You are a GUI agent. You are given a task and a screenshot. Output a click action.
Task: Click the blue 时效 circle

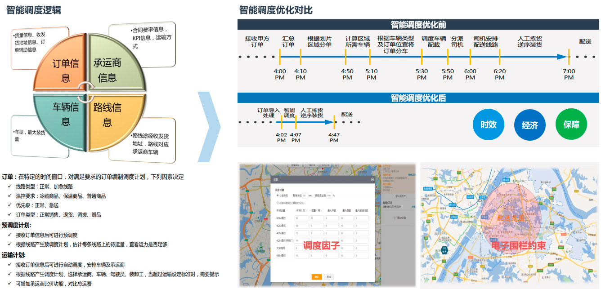point(489,124)
